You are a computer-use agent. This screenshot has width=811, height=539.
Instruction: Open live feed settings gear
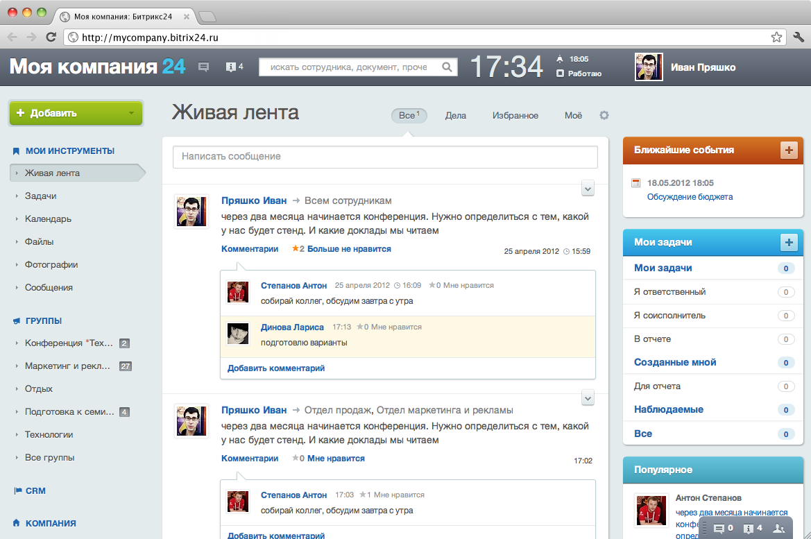coord(604,115)
